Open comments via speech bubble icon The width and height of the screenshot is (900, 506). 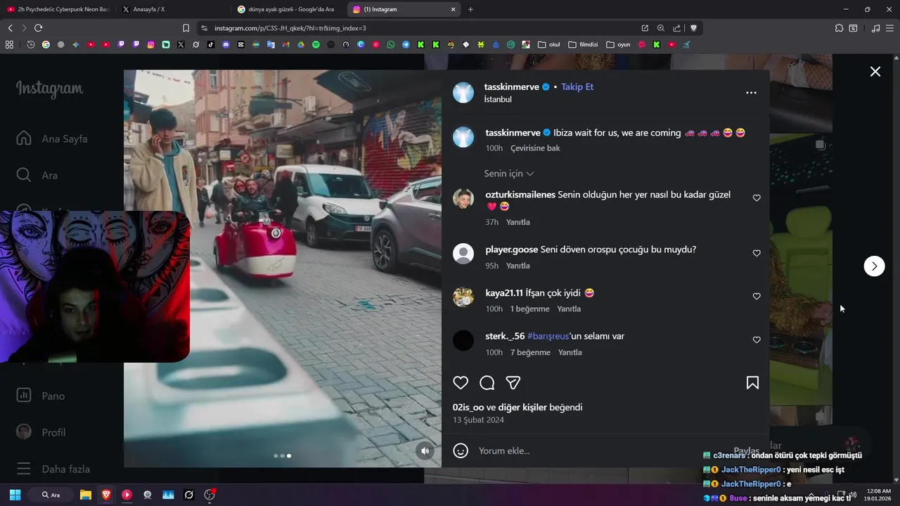(x=487, y=383)
